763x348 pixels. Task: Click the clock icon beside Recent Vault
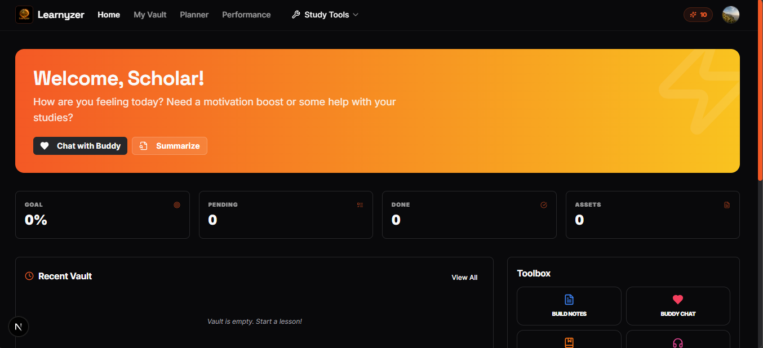tap(29, 276)
